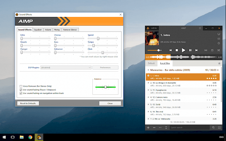226x141 pixels.
Task: Rate La strega e il diamante stars
Action: coord(211,85)
